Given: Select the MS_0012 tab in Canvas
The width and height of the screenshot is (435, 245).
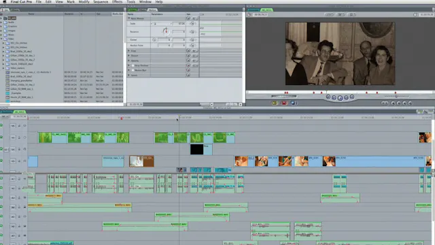Looking at the screenshot, I should pos(266,10).
